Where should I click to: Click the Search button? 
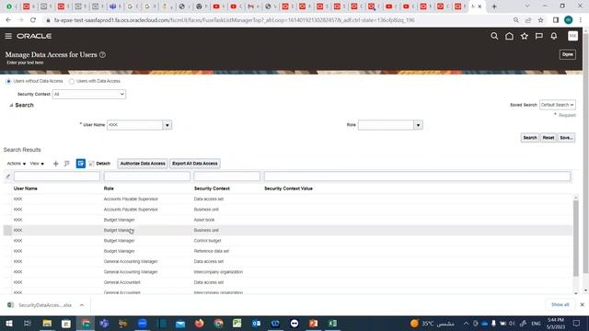(x=530, y=138)
